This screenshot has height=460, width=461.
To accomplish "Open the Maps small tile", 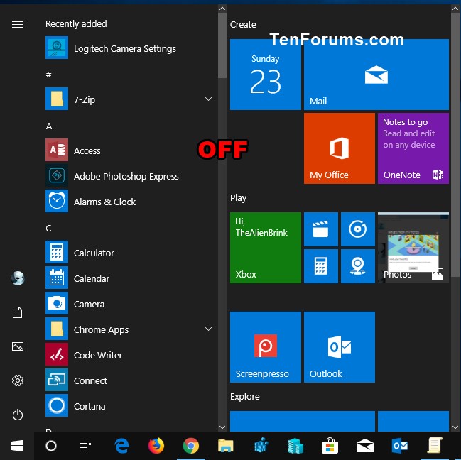I will (358, 266).
